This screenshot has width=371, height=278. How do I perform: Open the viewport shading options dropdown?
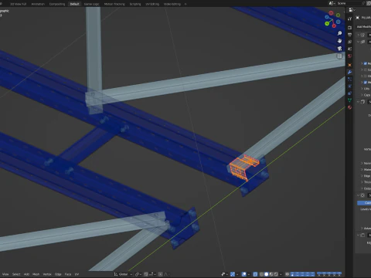(281, 274)
